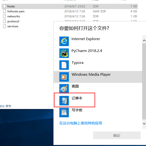Select the 画图 app label
Viewport: 146px width, 146px height.
click(x=75, y=86)
